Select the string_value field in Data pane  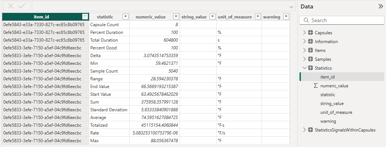[332, 104]
